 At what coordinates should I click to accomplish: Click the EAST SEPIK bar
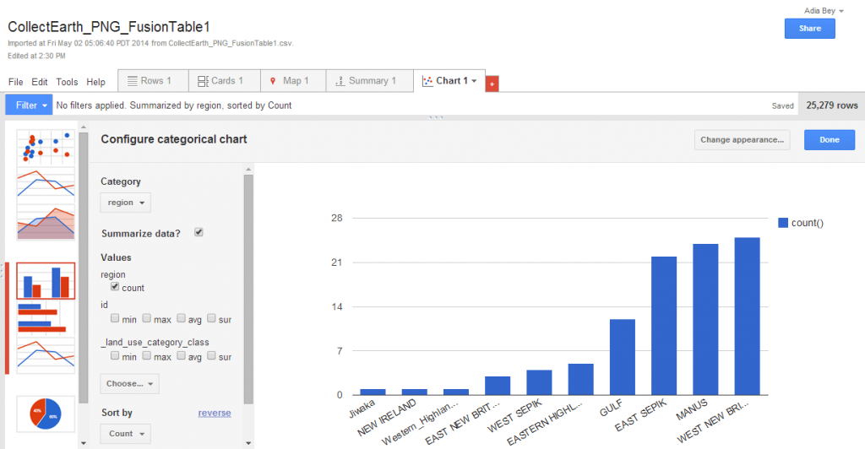[x=664, y=326]
